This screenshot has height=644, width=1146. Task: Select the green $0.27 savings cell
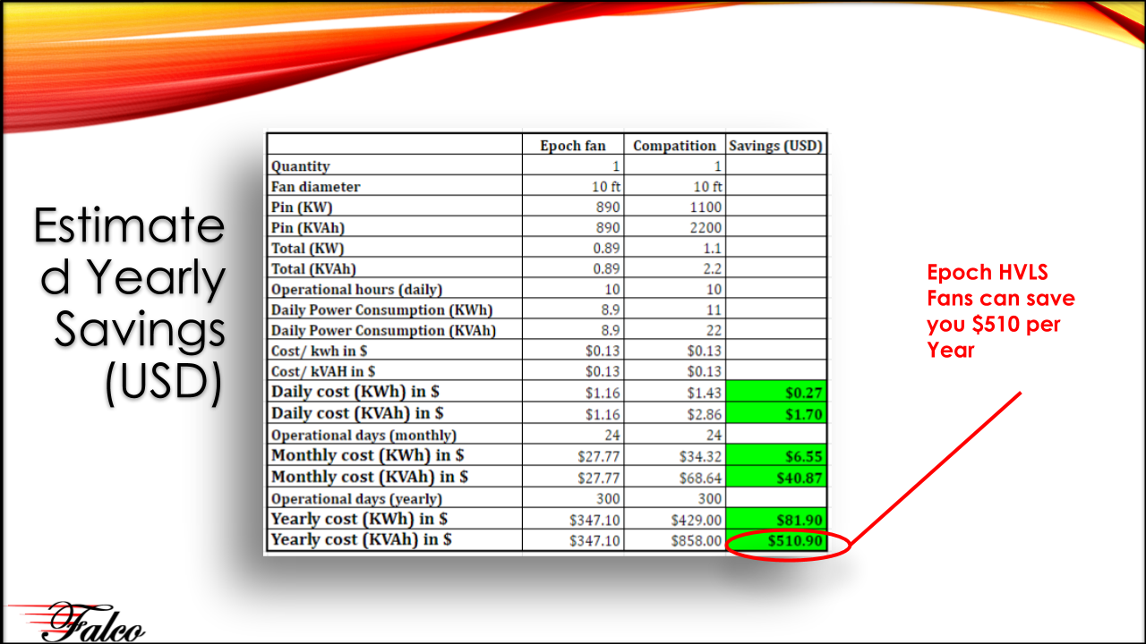776,392
